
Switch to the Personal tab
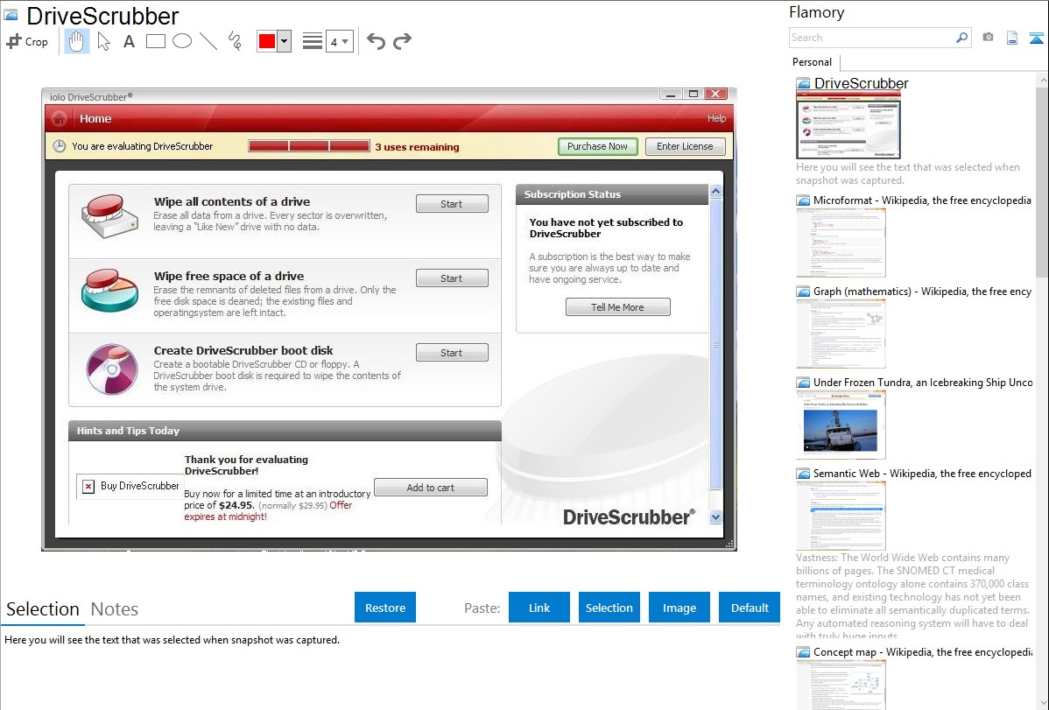[x=812, y=62]
